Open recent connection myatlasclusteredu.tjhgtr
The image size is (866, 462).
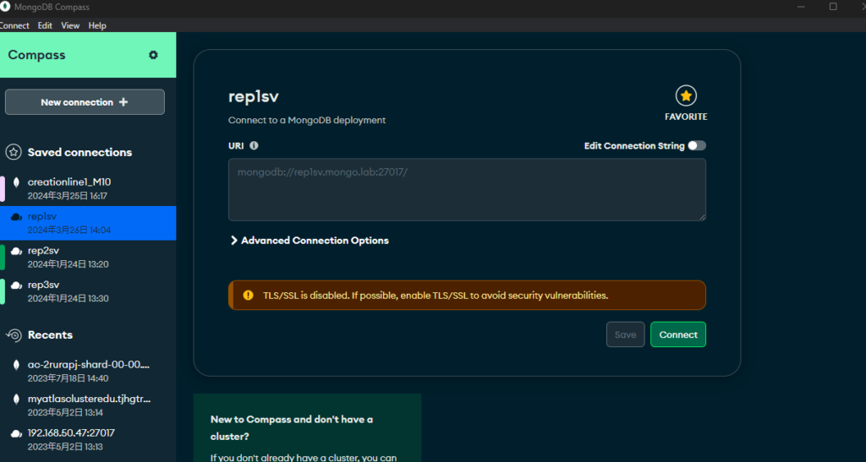coord(88,405)
